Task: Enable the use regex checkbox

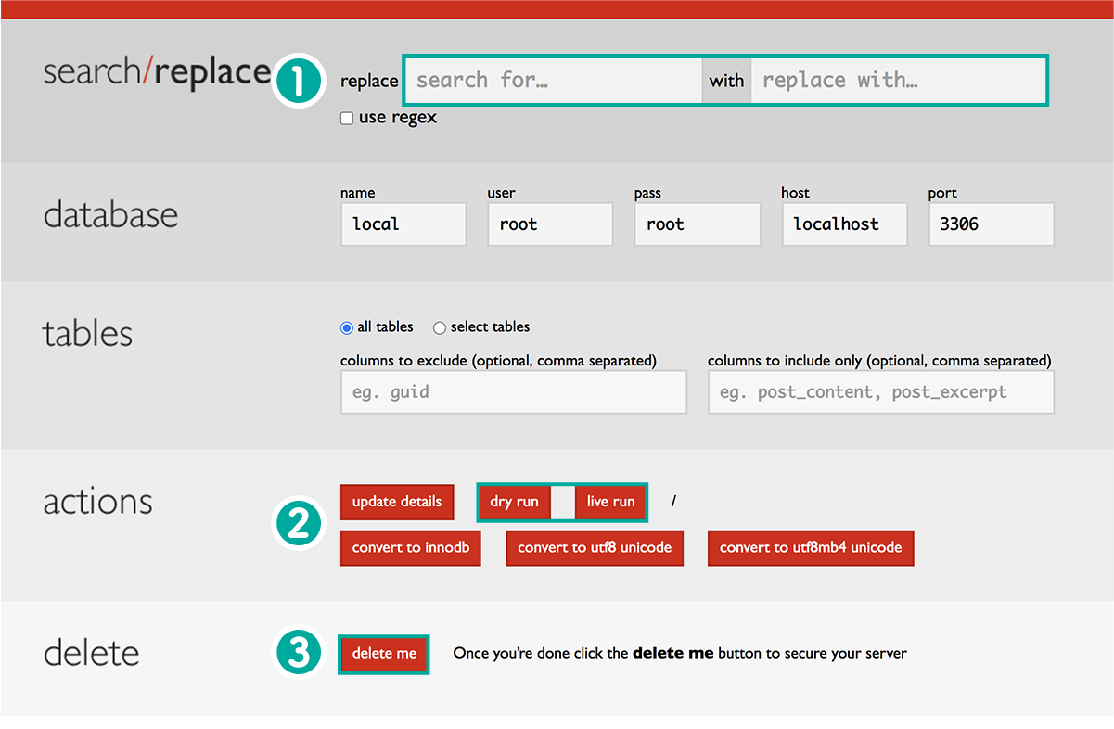Action: (346, 118)
